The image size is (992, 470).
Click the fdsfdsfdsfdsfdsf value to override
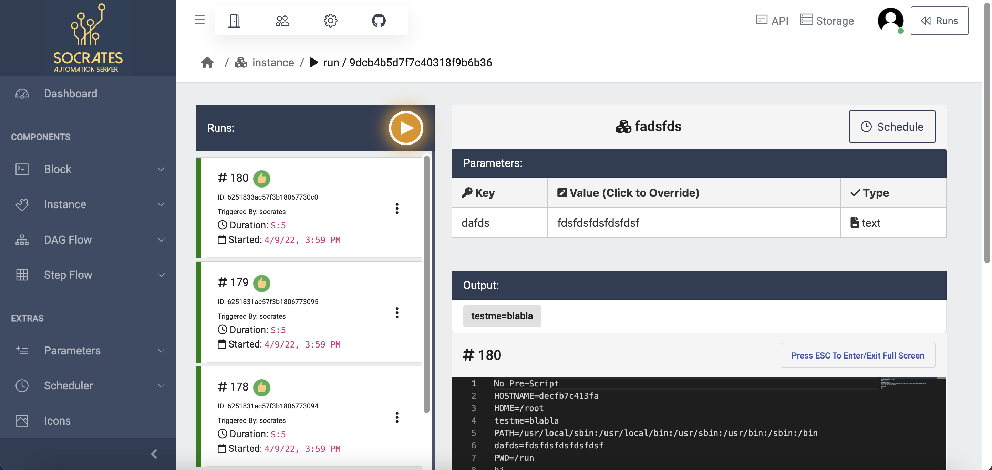click(x=598, y=223)
